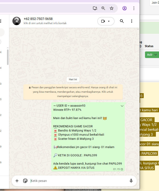
Task: Bookmark this page with the star icon
Action: point(112,8)
